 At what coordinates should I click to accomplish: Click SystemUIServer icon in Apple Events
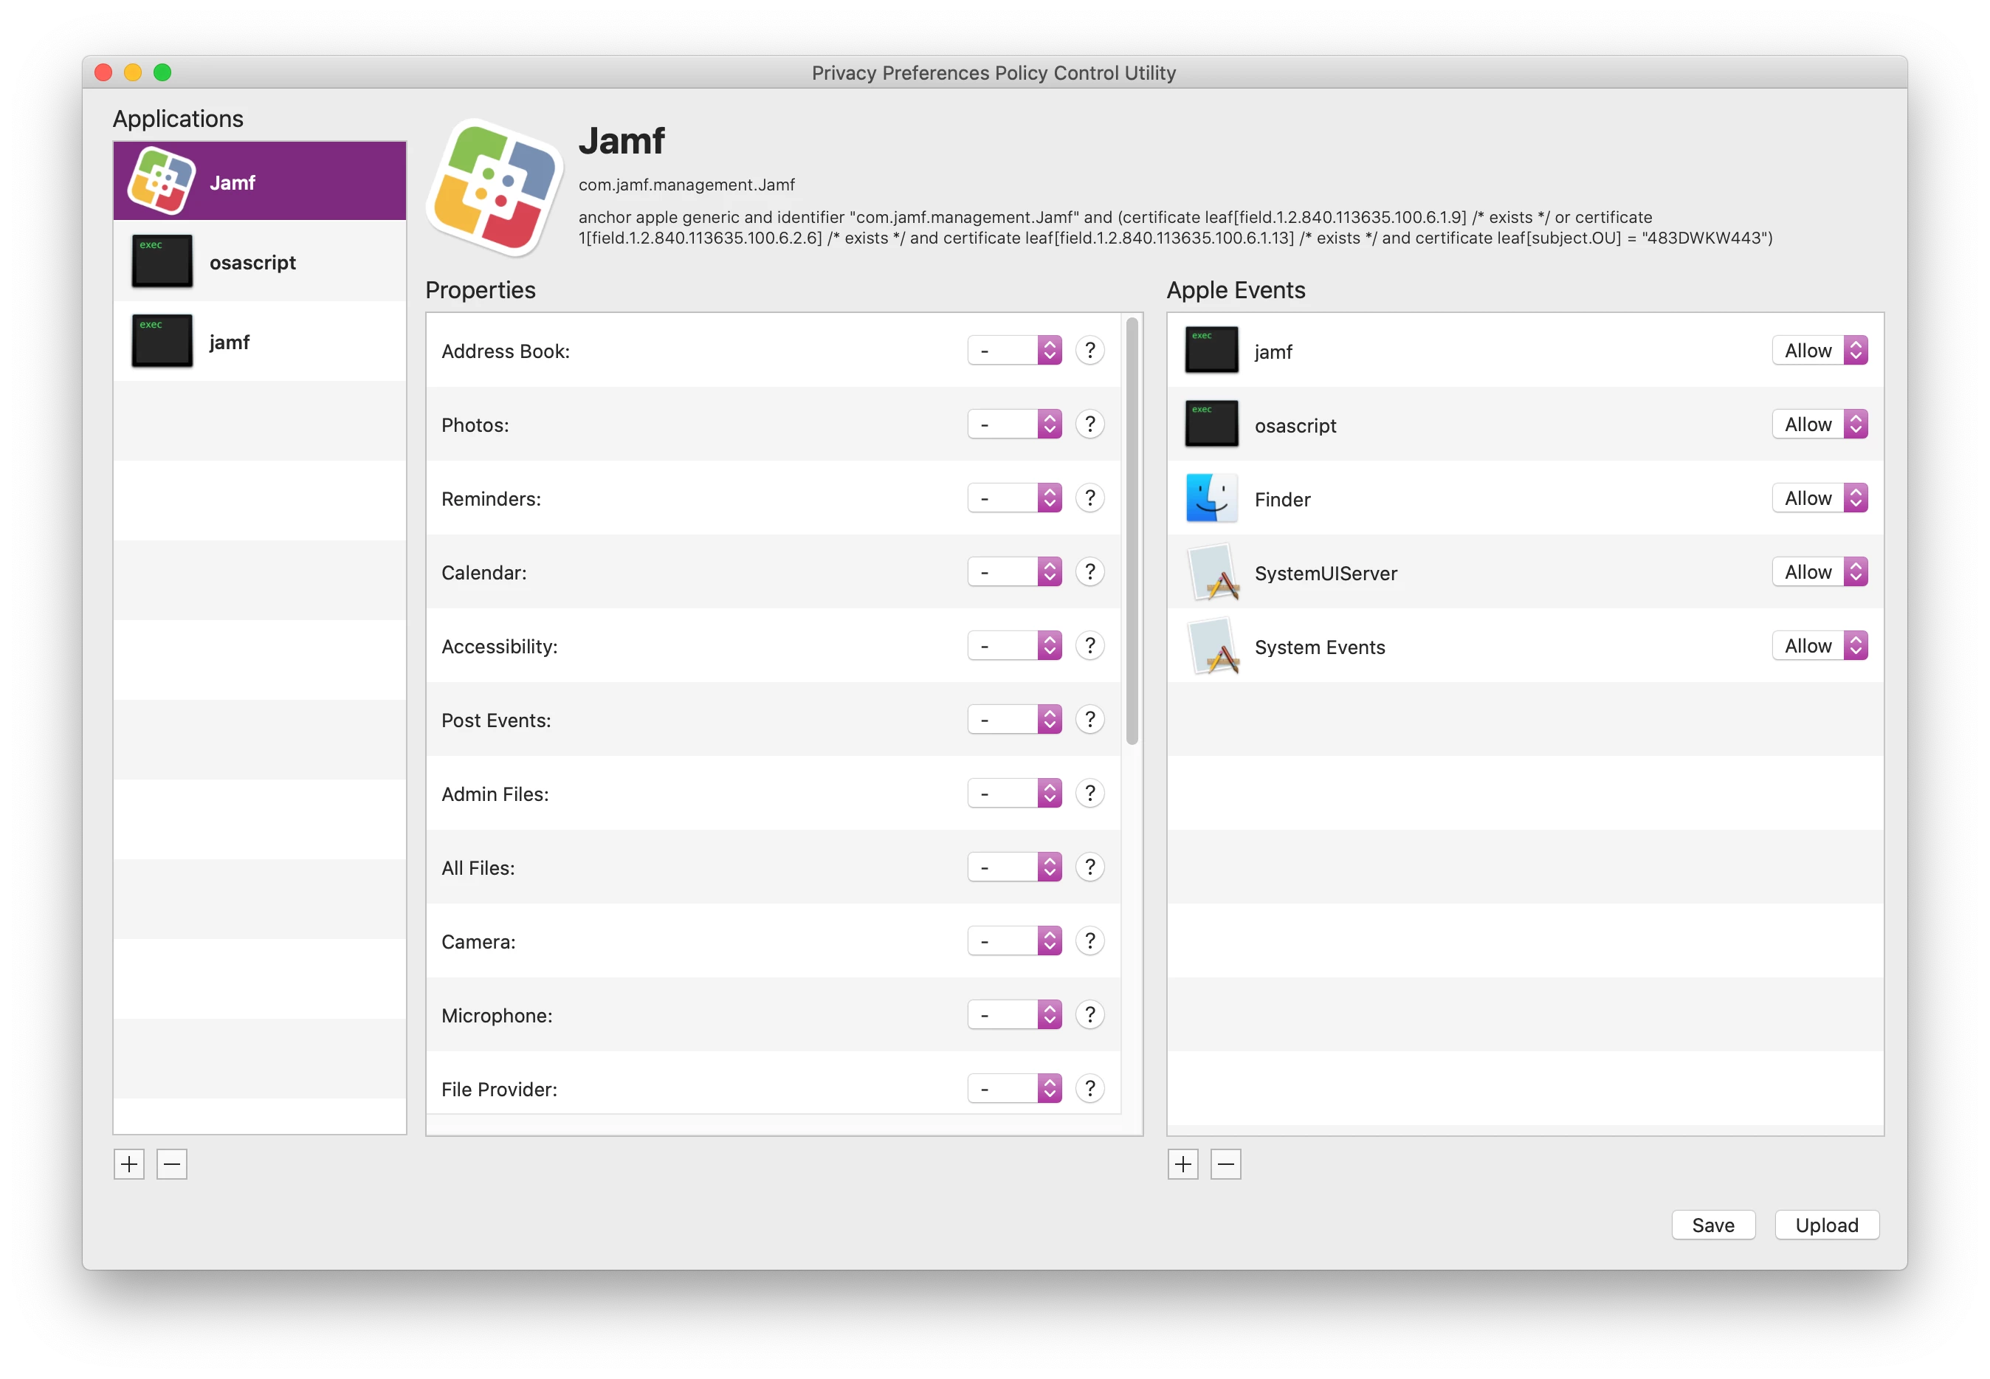(1213, 572)
